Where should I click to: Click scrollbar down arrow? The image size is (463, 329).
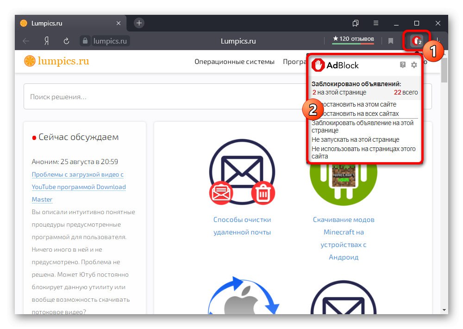(x=444, y=310)
